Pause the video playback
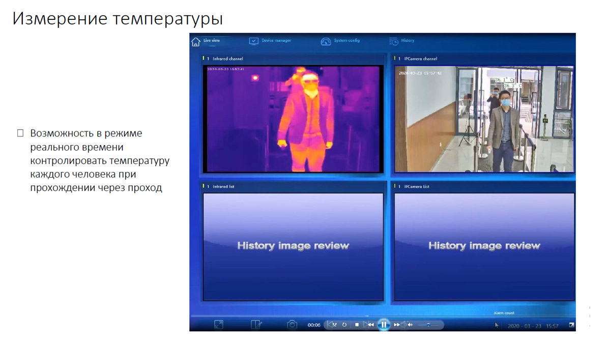Image resolution: width=608 pixels, height=343 pixels. pos(384,325)
